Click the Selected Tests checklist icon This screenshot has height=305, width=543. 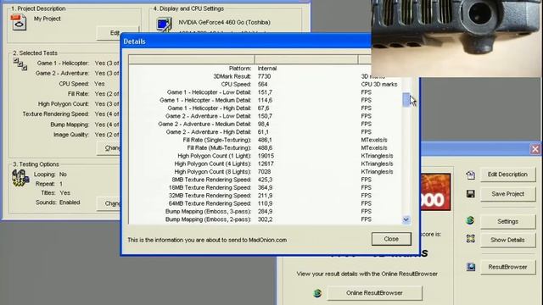click(x=20, y=64)
